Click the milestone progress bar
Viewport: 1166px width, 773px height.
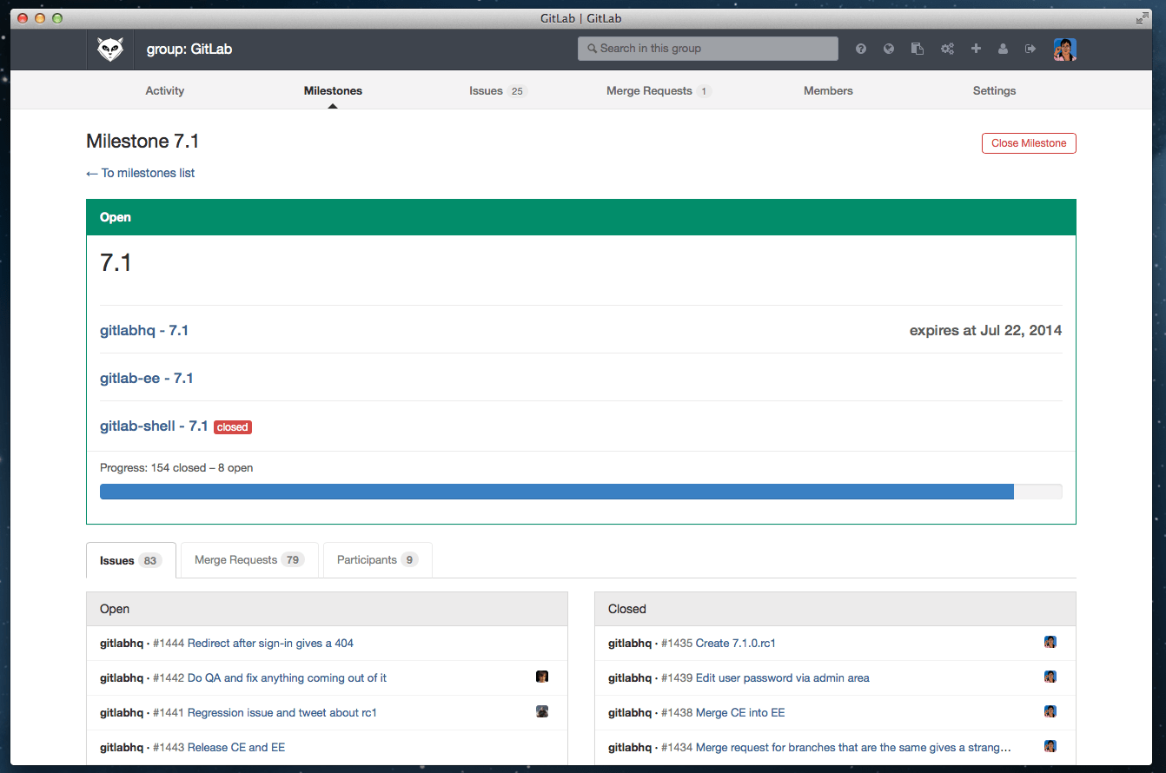(580, 492)
